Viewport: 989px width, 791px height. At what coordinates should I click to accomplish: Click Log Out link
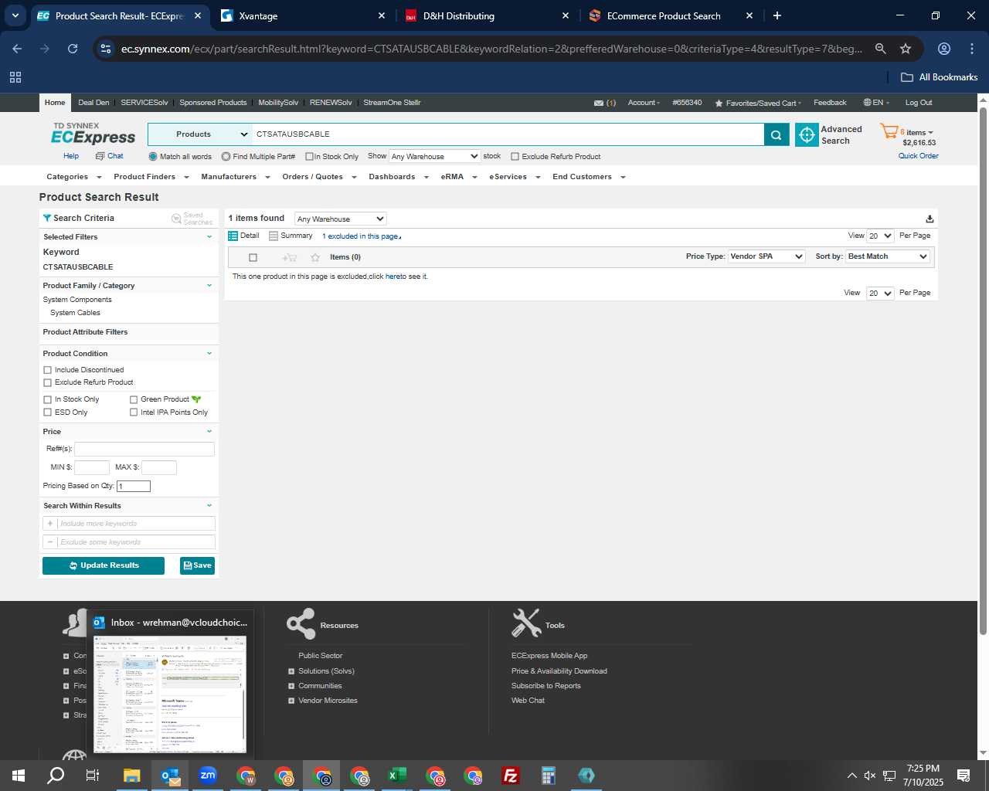tap(919, 103)
